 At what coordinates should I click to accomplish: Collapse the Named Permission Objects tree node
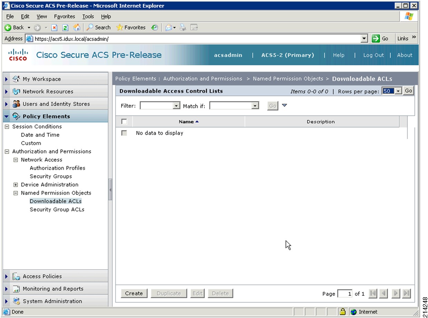click(x=16, y=193)
